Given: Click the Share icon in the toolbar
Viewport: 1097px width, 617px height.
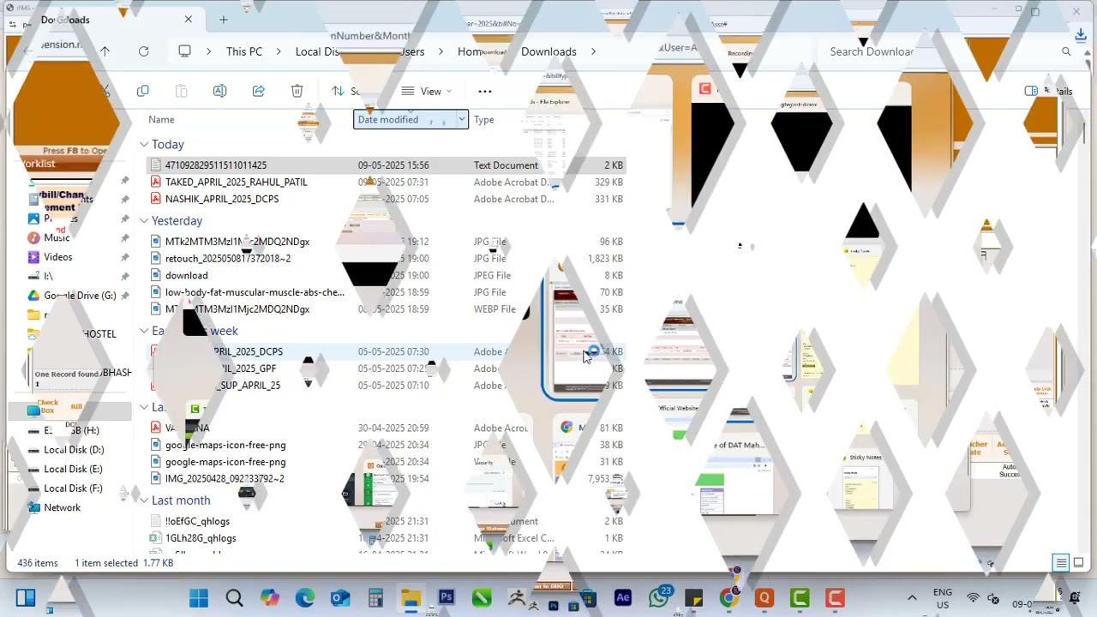Looking at the screenshot, I should click(258, 91).
